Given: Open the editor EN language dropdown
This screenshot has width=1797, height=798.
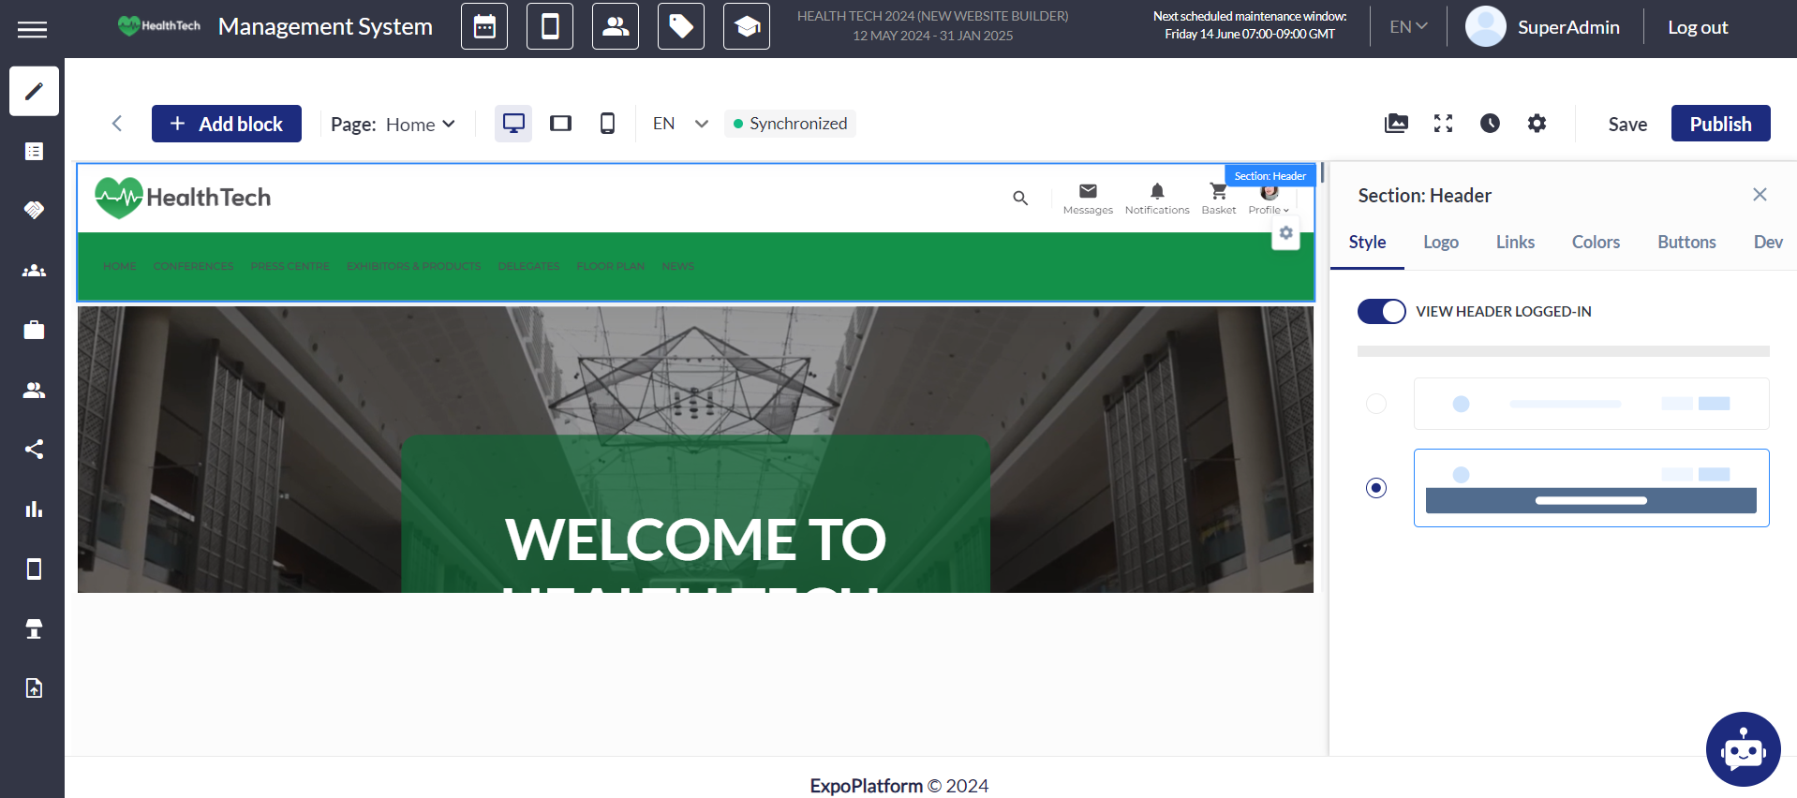Looking at the screenshot, I should 680,124.
